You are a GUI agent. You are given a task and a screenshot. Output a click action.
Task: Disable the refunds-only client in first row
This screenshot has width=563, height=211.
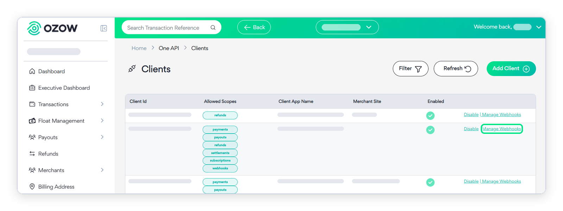pyautogui.click(x=471, y=115)
